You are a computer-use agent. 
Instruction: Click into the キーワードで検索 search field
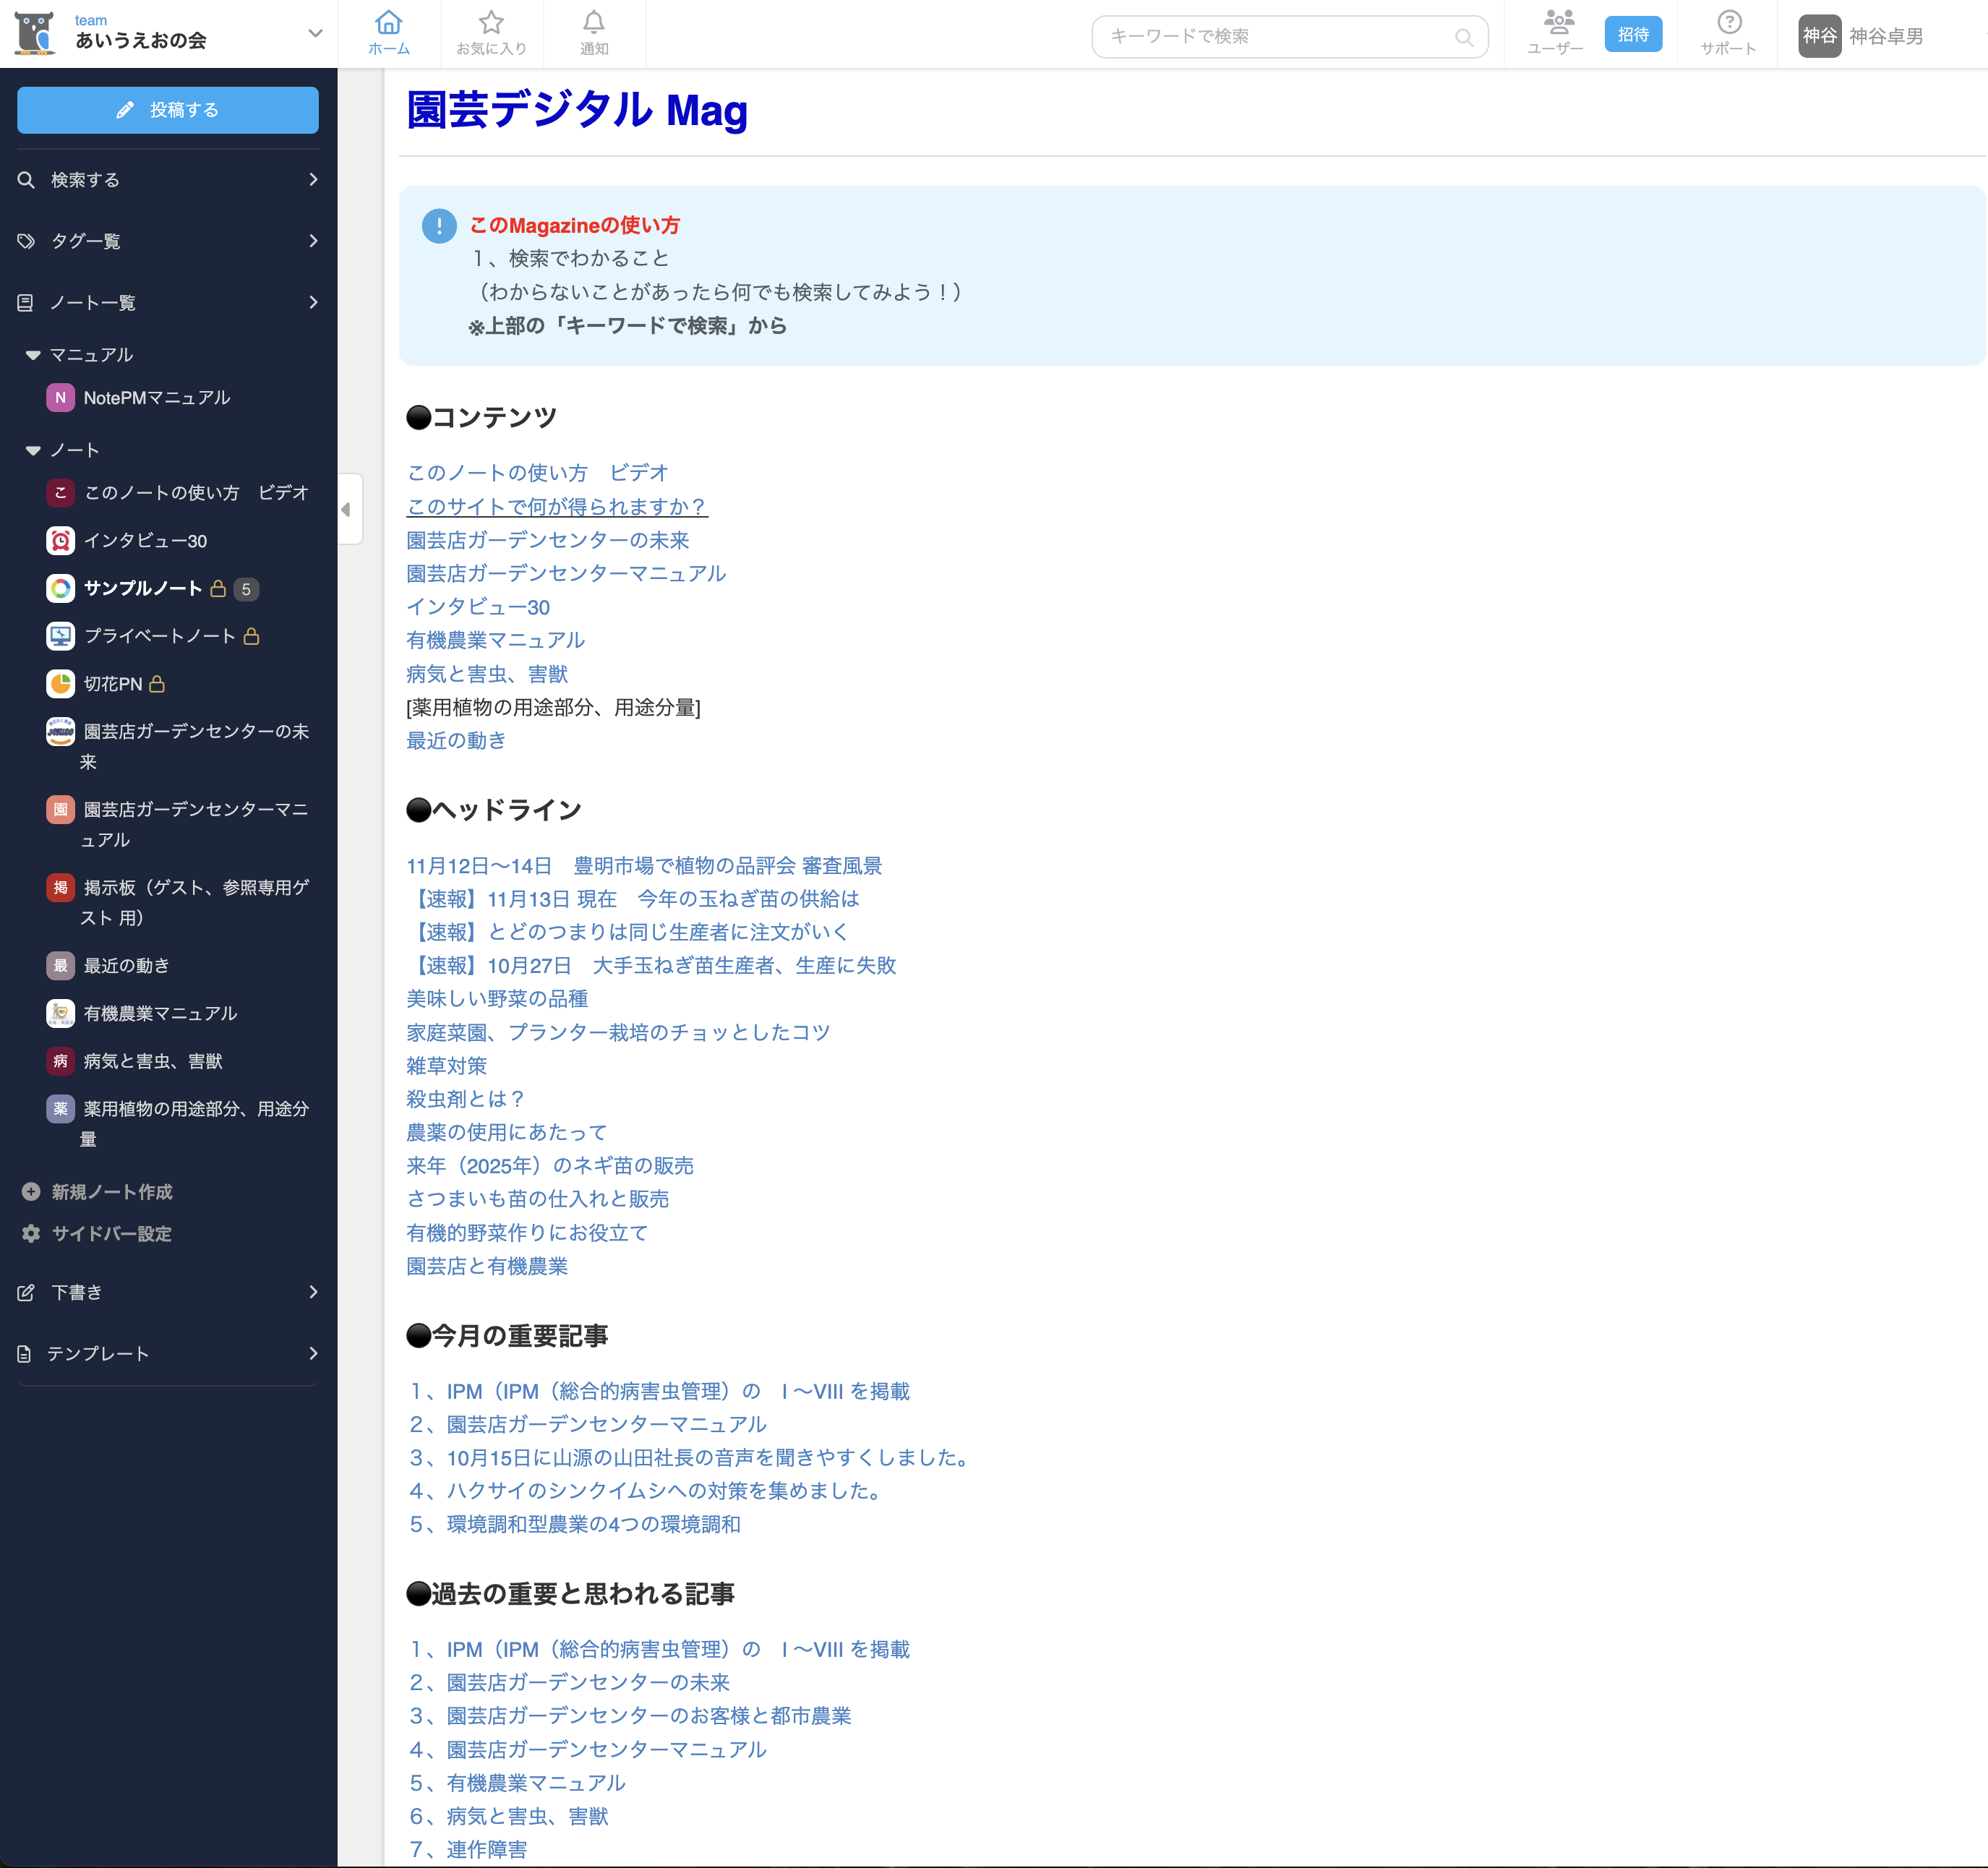tap(1270, 37)
